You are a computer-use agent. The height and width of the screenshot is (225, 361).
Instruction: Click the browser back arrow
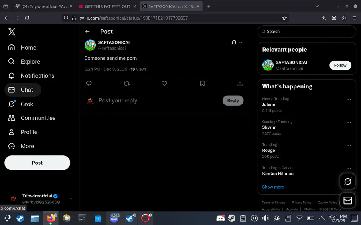click(7, 18)
